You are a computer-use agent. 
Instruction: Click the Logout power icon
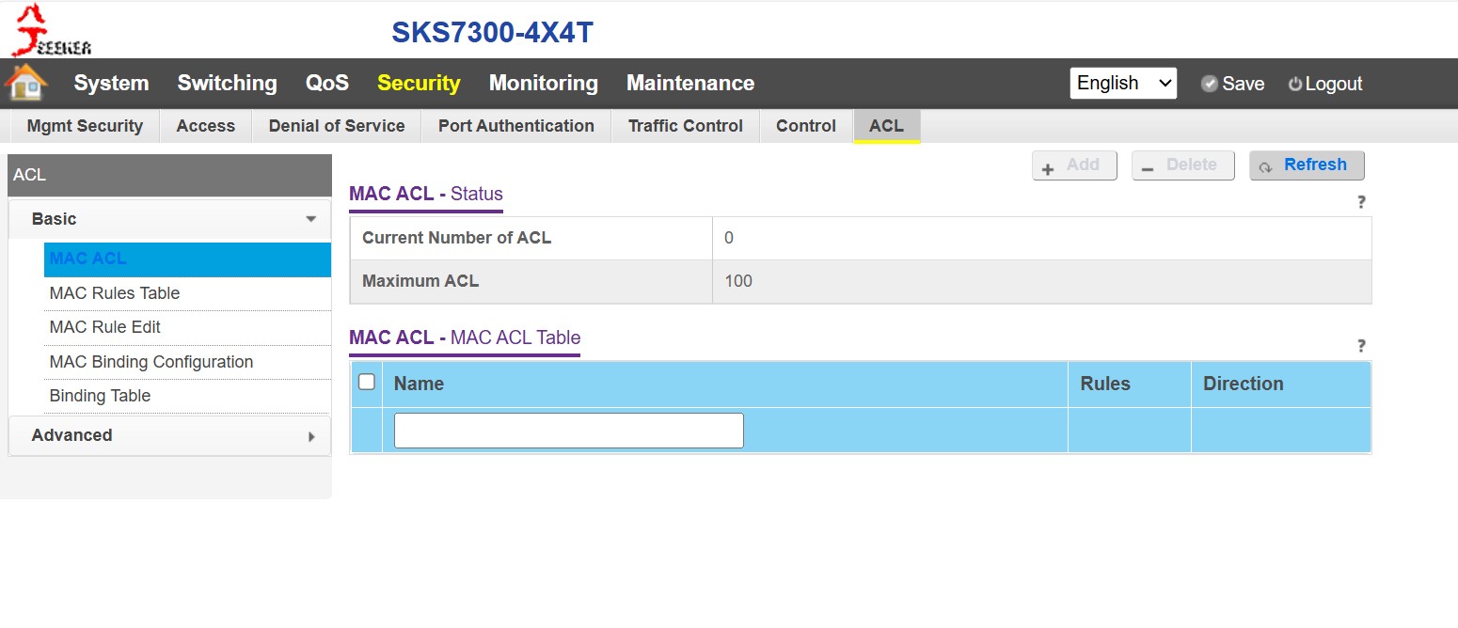1295,84
